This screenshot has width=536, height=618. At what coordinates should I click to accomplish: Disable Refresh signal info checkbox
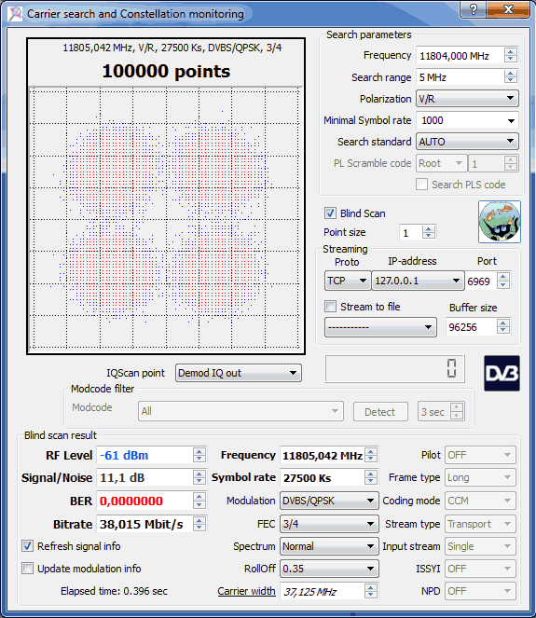pos(27,546)
